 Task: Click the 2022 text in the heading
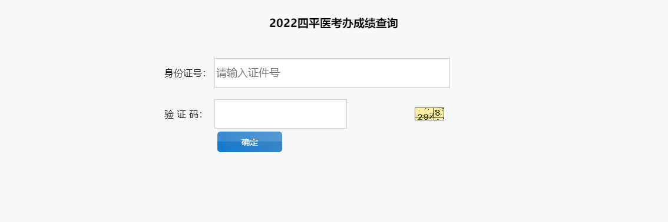283,23
